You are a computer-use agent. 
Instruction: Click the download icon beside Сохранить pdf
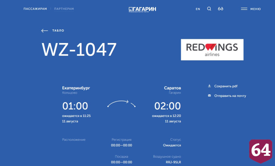point(209,86)
